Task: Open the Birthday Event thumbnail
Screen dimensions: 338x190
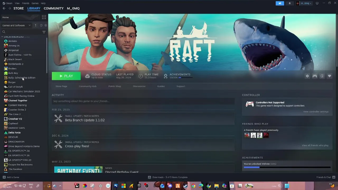Action: tap(78, 170)
